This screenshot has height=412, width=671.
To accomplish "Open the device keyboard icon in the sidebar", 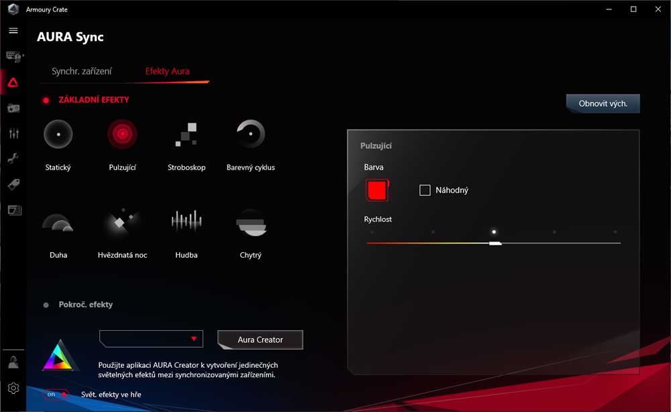I will (x=14, y=56).
